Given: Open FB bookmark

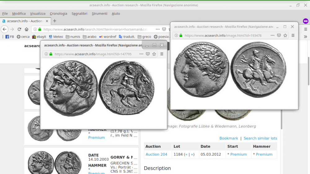Looking at the screenshot, I should [10, 37].
